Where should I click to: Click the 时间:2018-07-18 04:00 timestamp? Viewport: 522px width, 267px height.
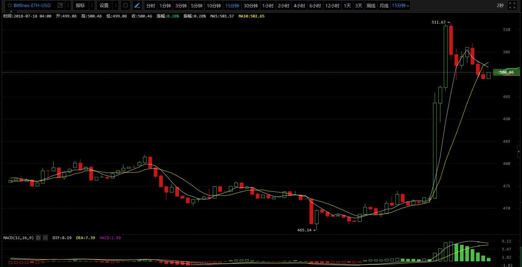coord(27,16)
